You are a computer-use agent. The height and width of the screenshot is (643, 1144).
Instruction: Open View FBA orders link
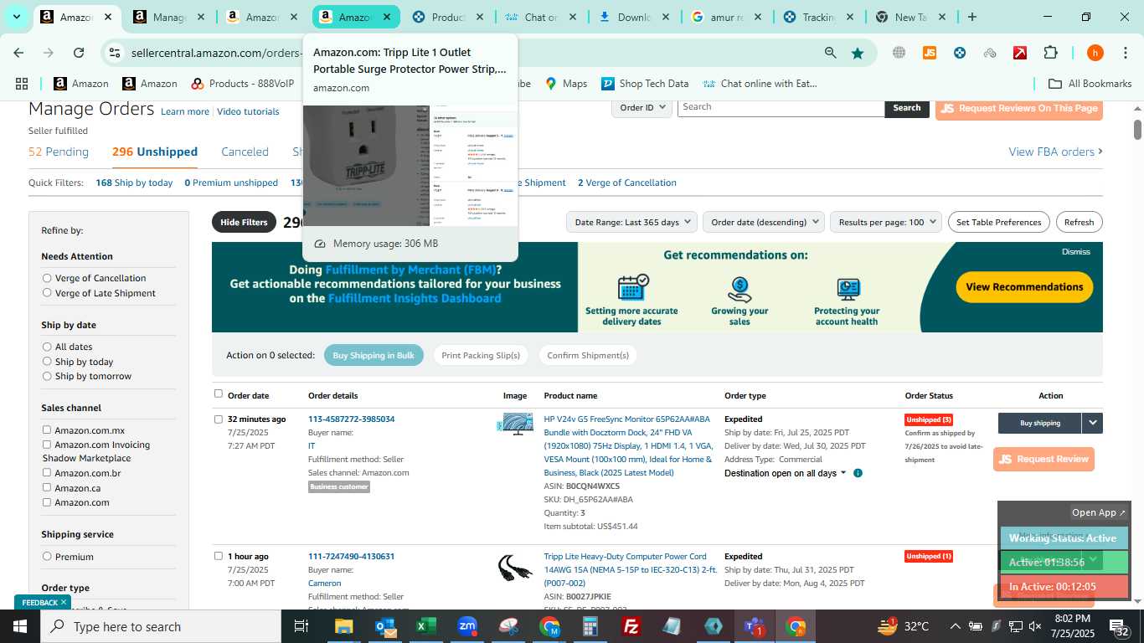(1055, 152)
